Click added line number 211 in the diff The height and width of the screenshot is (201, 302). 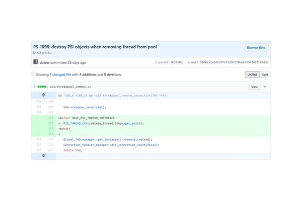51,118
